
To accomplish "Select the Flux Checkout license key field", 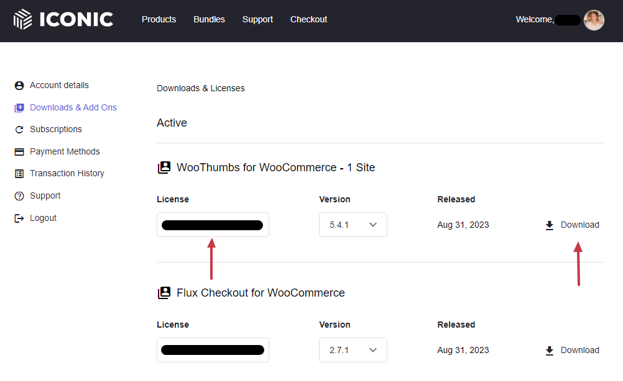I will click(x=213, y=350).
